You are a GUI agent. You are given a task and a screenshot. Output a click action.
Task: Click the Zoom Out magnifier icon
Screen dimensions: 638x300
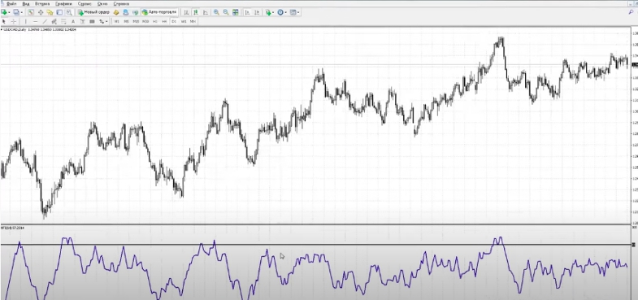click(x=225, y=13)
